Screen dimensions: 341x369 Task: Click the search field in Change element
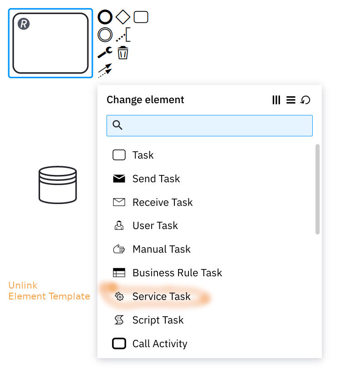coord(209,126)
